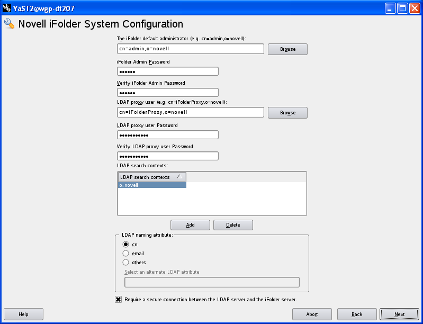Focus the Verify iFolder Admin Password field
Screen dimensions: 423x324
click(167, 93)
